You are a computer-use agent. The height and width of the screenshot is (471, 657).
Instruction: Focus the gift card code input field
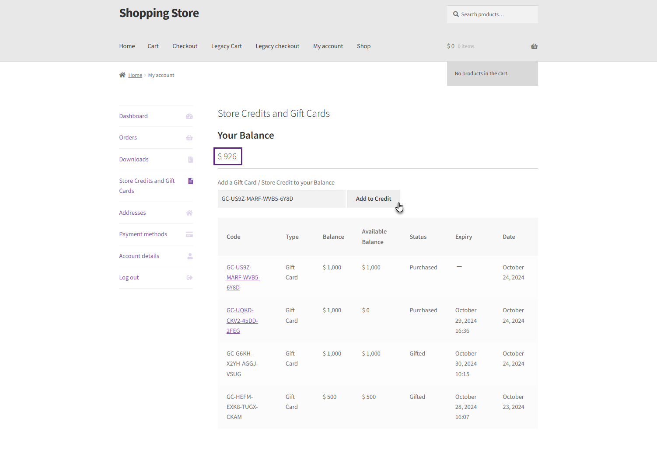tap(282, 199)
